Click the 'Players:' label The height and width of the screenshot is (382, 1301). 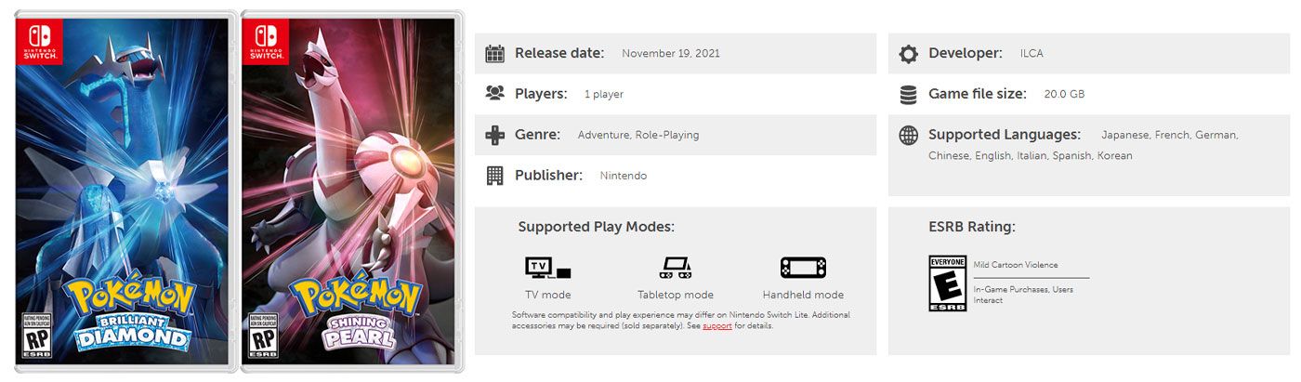coord(541,94)
